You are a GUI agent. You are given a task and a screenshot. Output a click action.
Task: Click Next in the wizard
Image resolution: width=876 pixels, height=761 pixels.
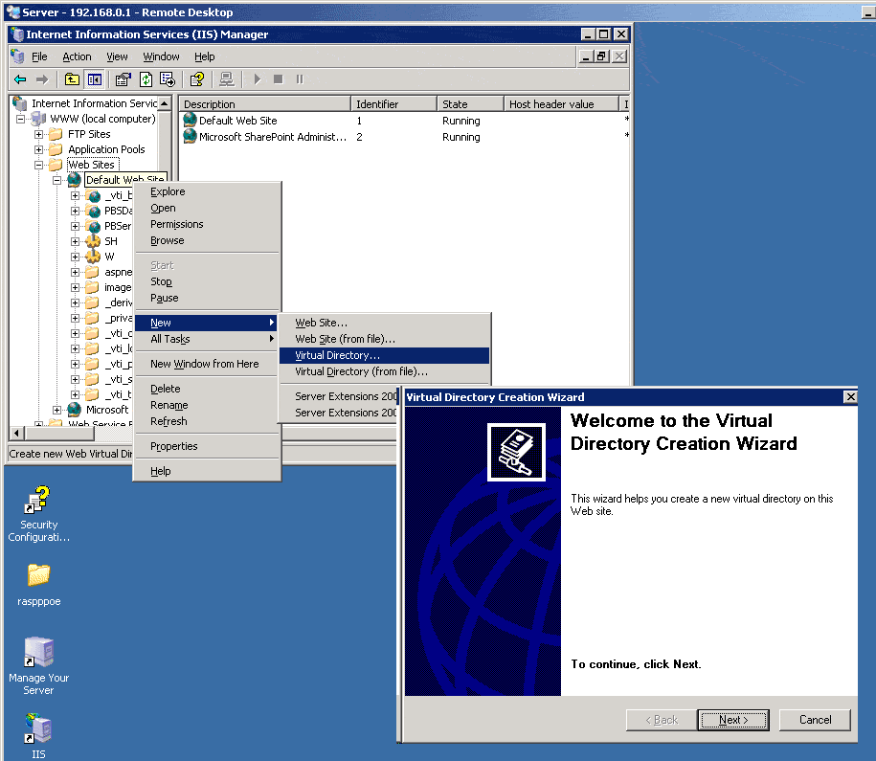tap(733, 720)
